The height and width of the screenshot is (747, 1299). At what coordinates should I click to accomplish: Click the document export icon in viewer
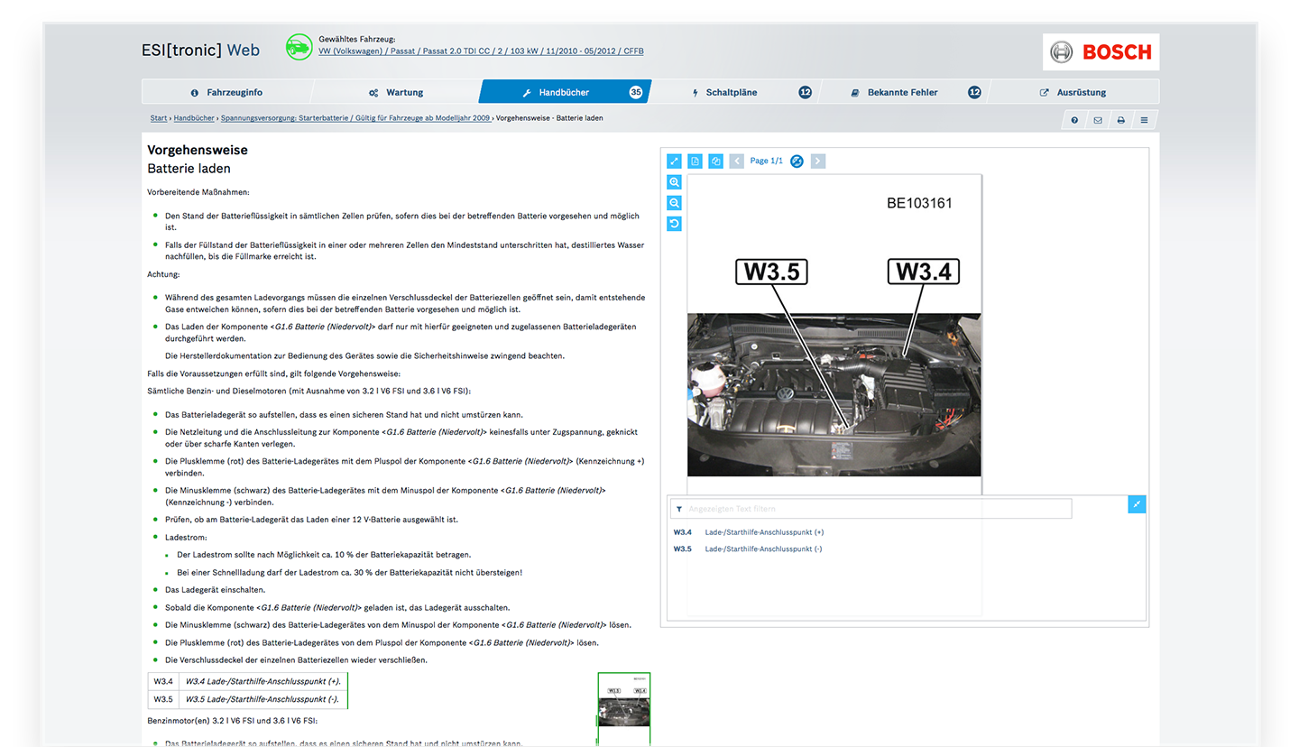696,161
